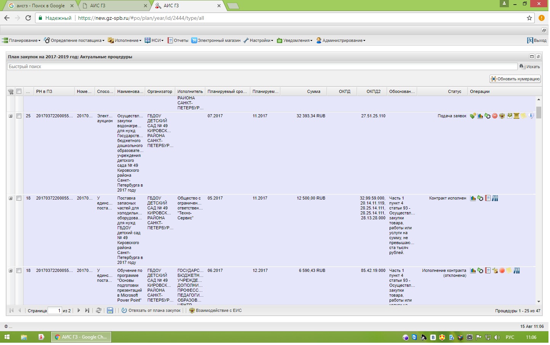Refresh the table using pager refresh icon
Viewport: 550px width, 345px height.
point(99,311)
